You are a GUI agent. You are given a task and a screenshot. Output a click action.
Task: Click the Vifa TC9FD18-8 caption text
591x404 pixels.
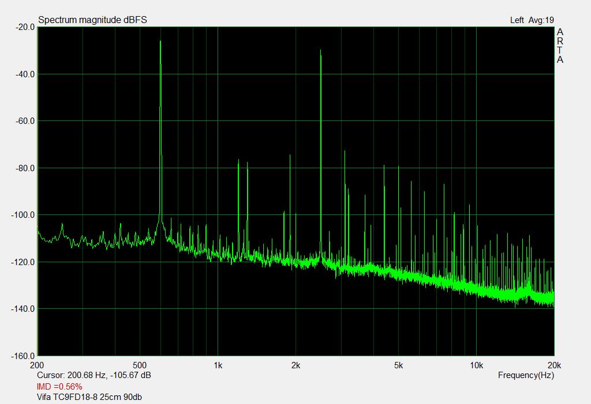point(89,397)
